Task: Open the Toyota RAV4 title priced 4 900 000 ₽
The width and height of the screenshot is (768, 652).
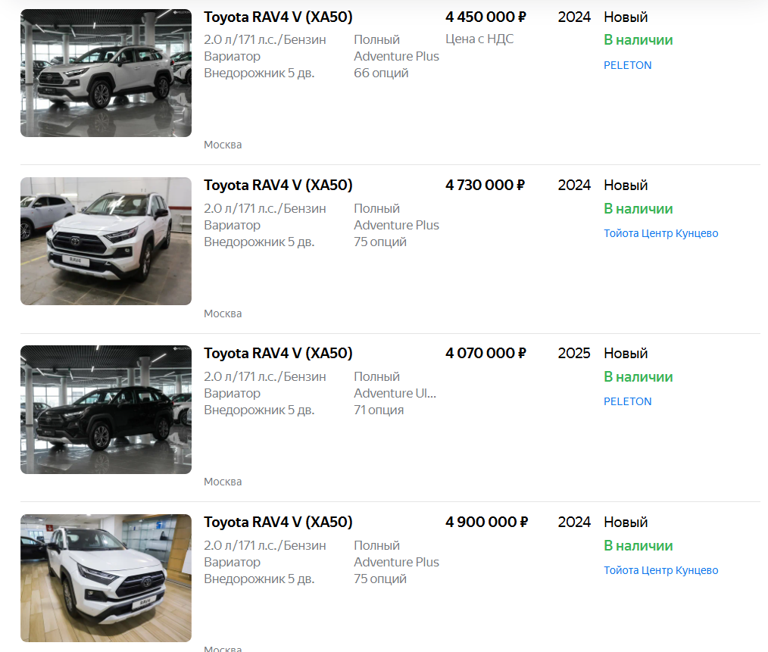Action: point(278,523)
